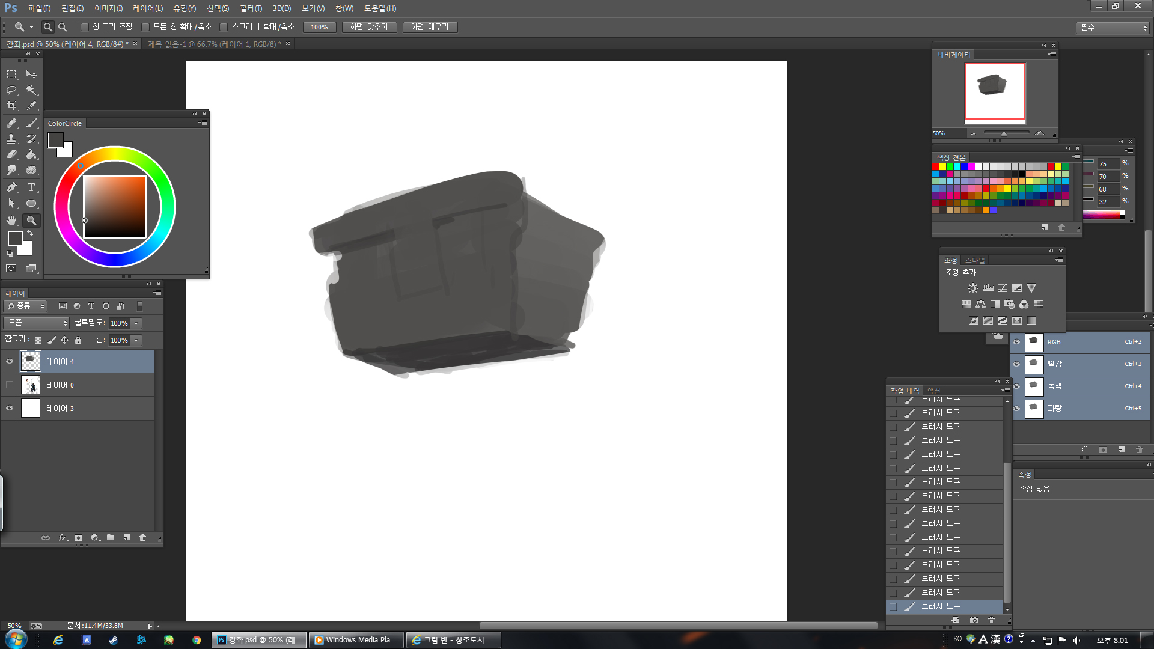Open the 종류 layer filter dropdown
The width and height of the screenshot is (1154, 649).
(x=26, y=306)
